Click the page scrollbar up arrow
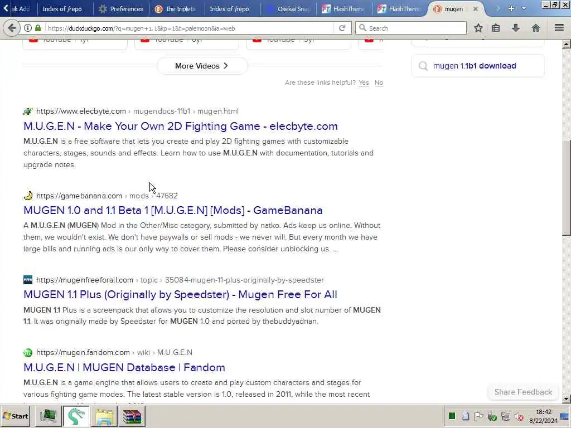The height and width of the screenshot is (428, 571). coord(566,45)
